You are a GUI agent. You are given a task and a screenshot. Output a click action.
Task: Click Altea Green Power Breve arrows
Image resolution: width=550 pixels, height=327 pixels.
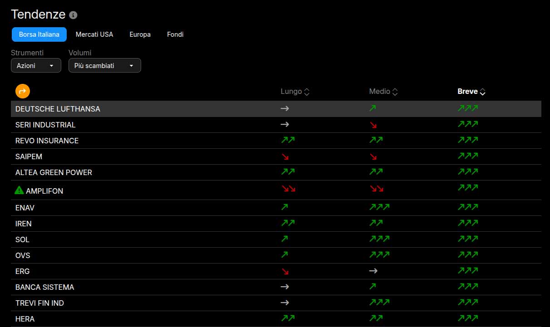click(468, 171)
